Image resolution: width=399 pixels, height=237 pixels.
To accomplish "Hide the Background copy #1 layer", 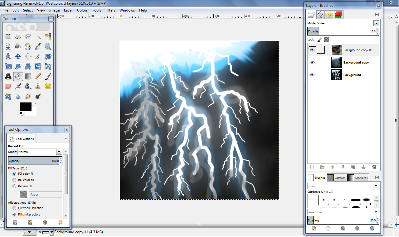I will click(x=312, y=50).
